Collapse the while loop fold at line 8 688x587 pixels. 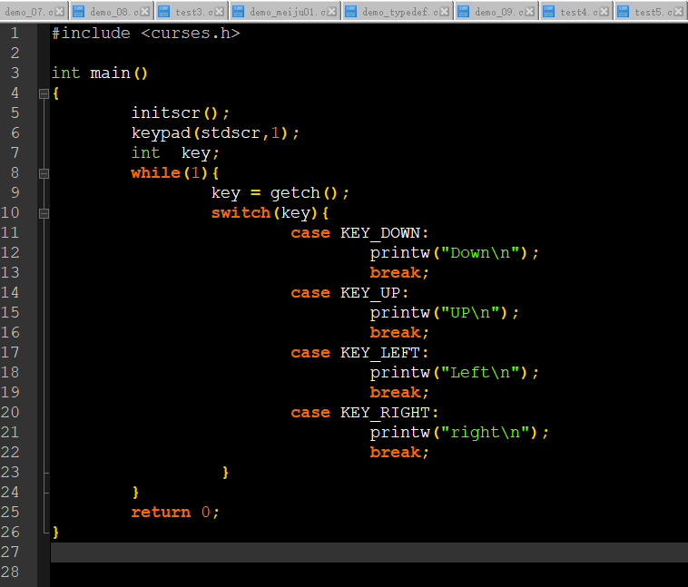(x=44, y=173)
